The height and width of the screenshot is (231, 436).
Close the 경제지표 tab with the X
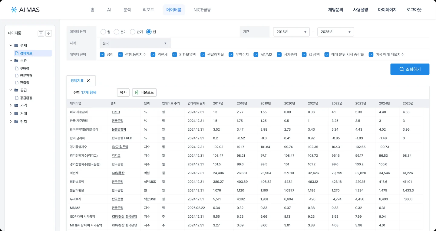[88, 81]
